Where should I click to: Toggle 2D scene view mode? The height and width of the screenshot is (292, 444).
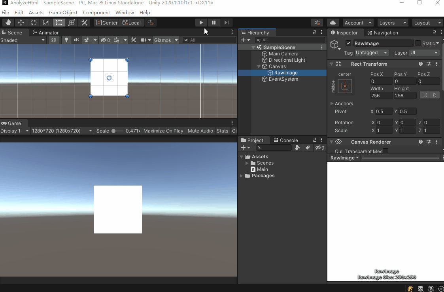pos(53,40)
